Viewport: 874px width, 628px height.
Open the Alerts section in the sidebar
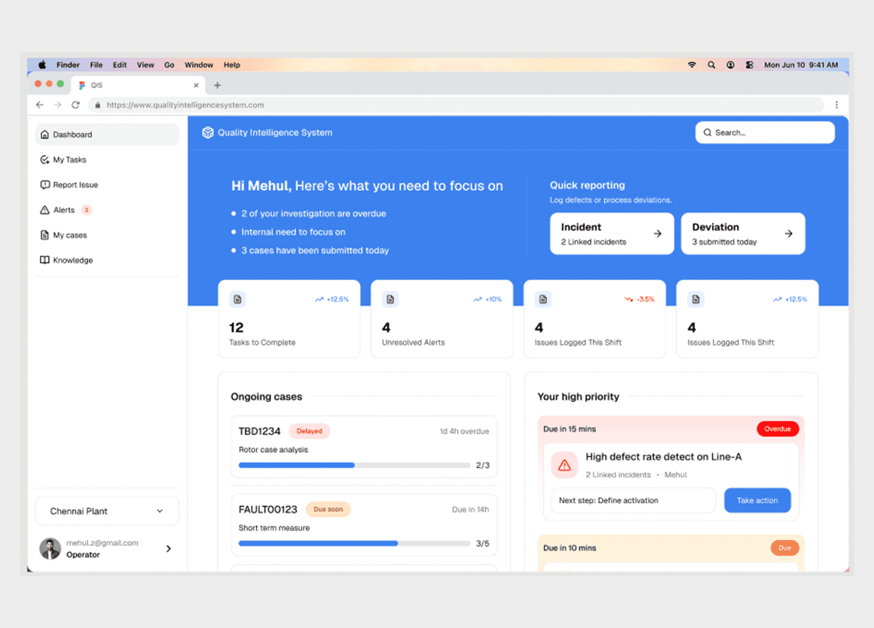point(66,209)
